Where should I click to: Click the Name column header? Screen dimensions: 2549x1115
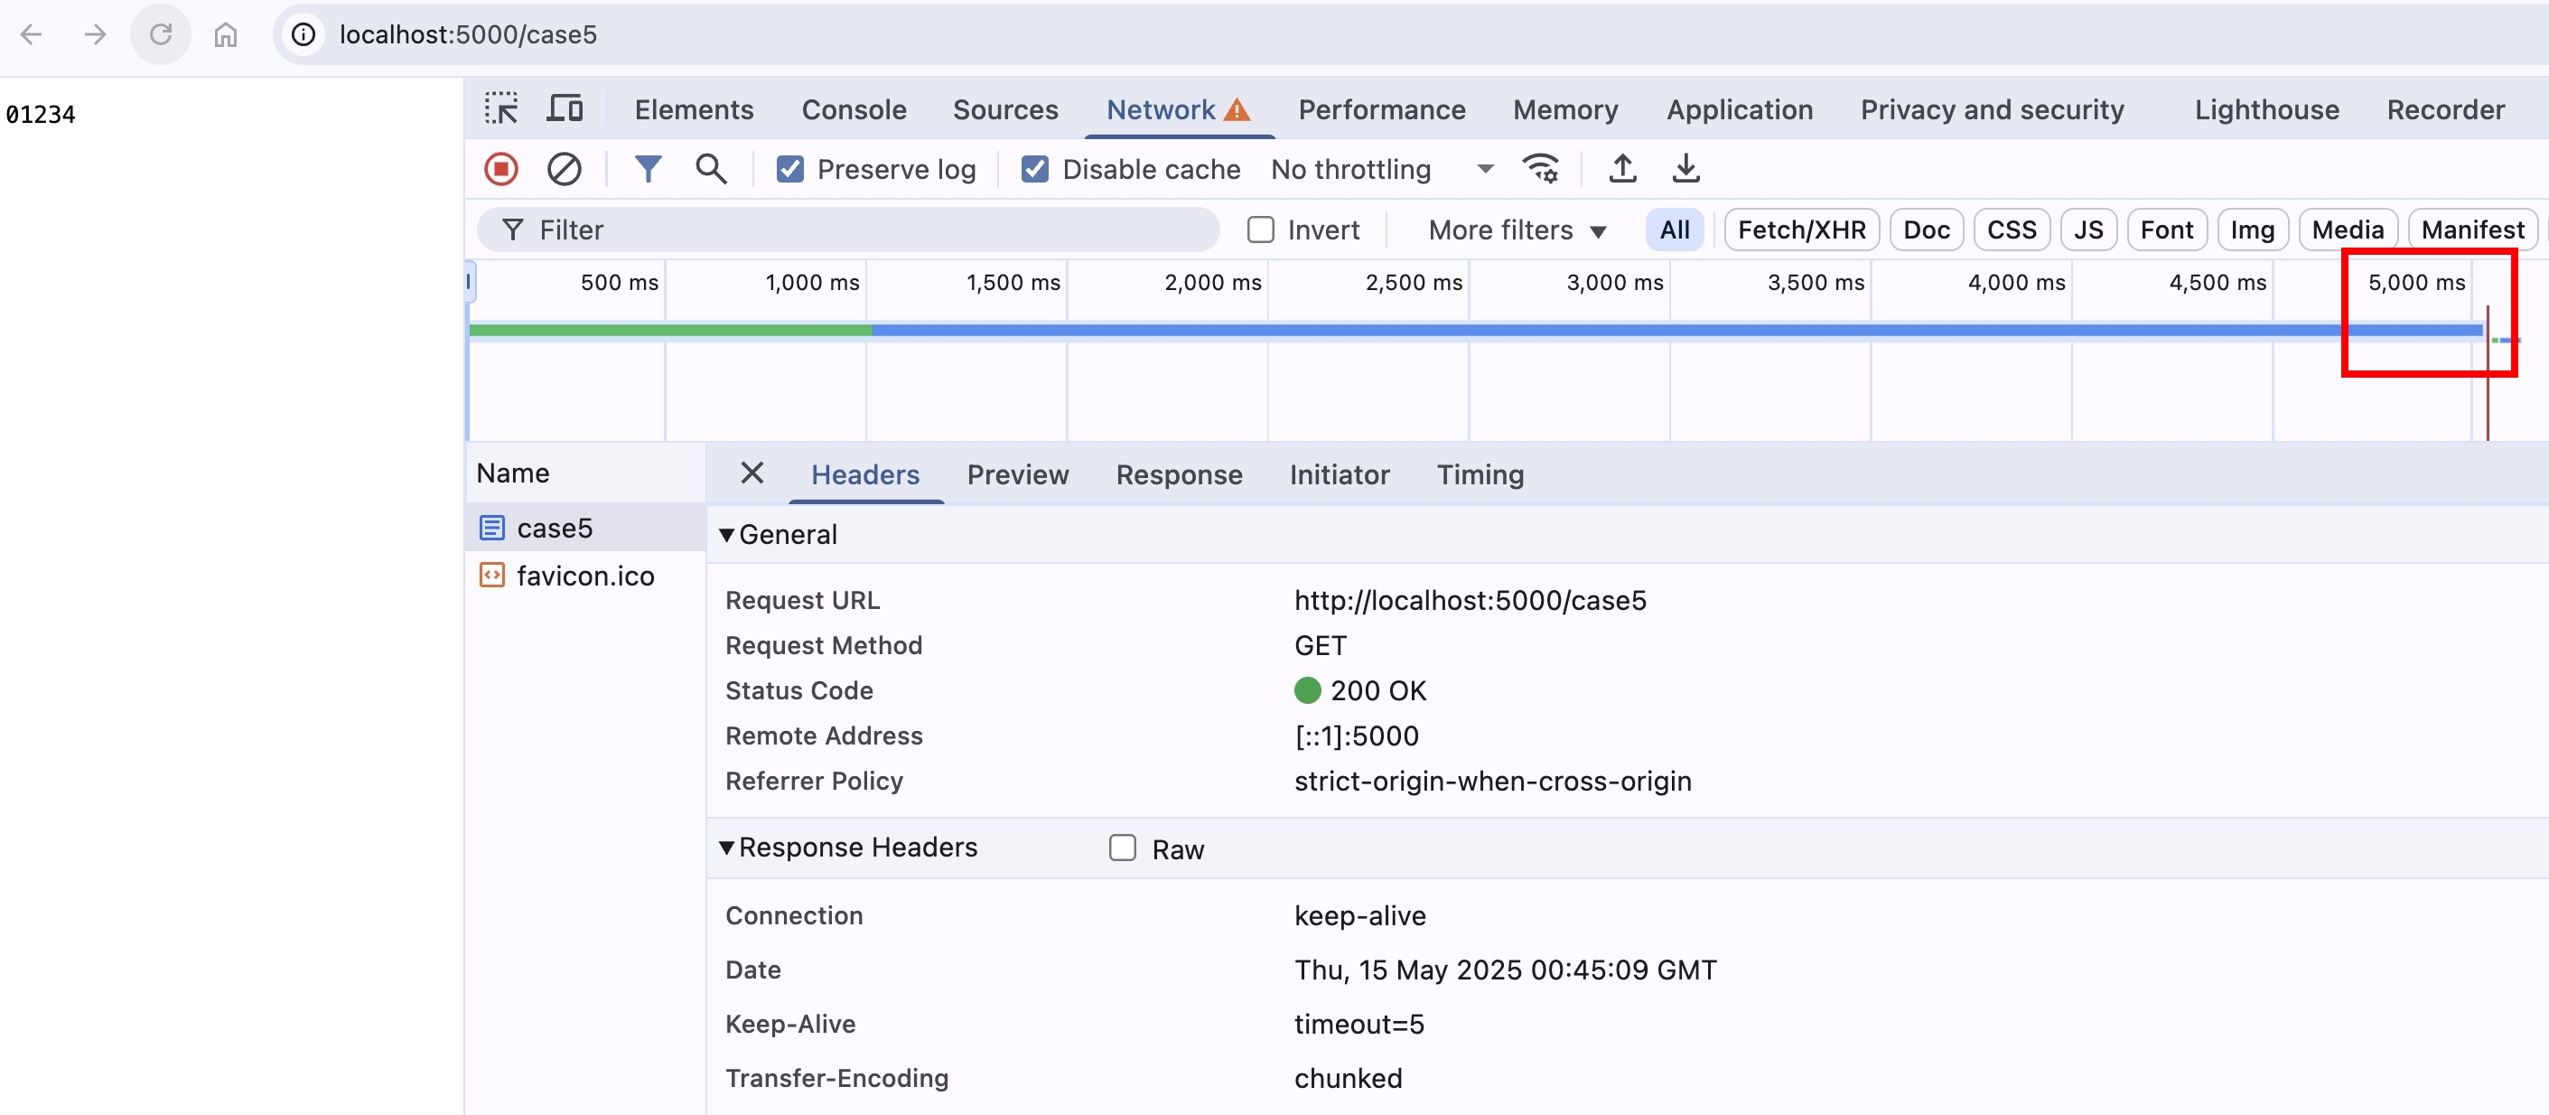point(584,473)
